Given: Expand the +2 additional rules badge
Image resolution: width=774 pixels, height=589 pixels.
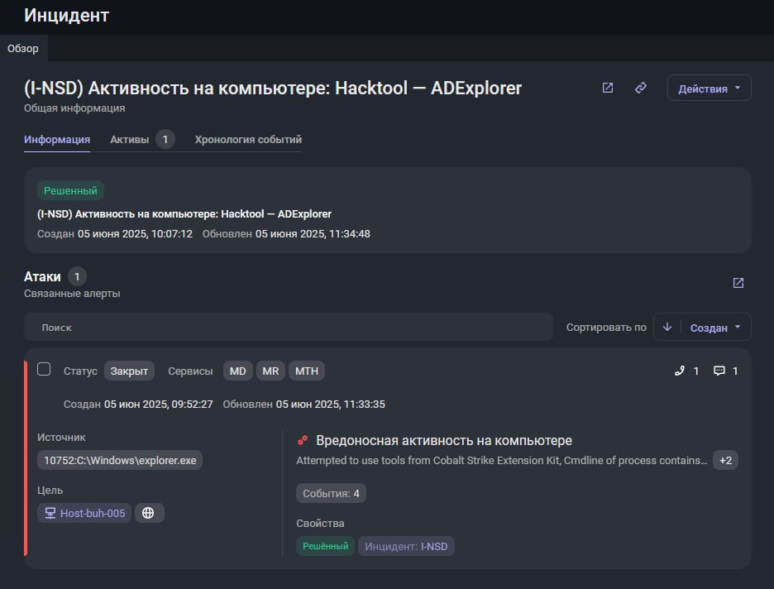Looking at the screenshot, I should point(725,460).
